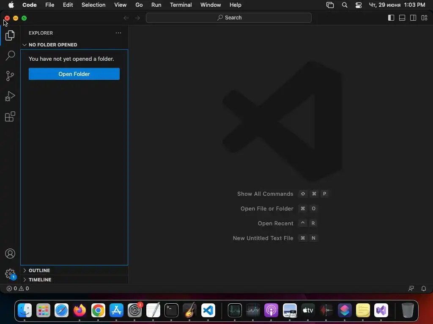Open the Terminal menu
Image resolution: width=433 pixels, height=324 pixels.
tap(181, 5)
